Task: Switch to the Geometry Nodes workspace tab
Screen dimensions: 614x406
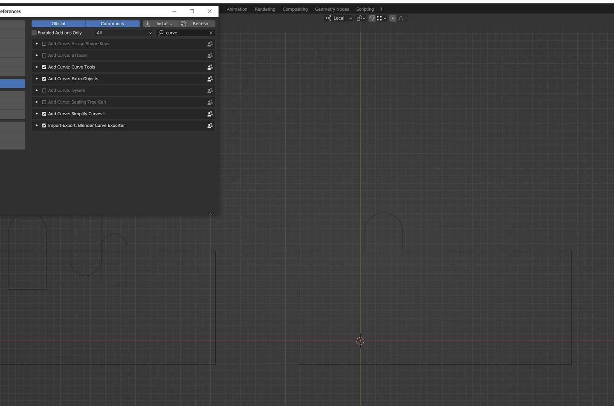Action: (x=332, y=9)
